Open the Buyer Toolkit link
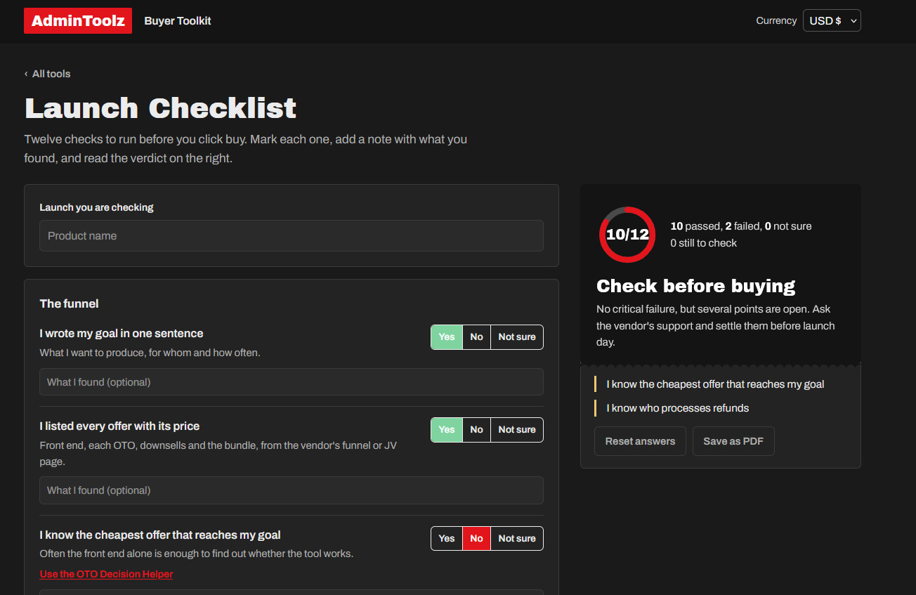The width and height of the screenshot is (916, 595). click(178, 21)
